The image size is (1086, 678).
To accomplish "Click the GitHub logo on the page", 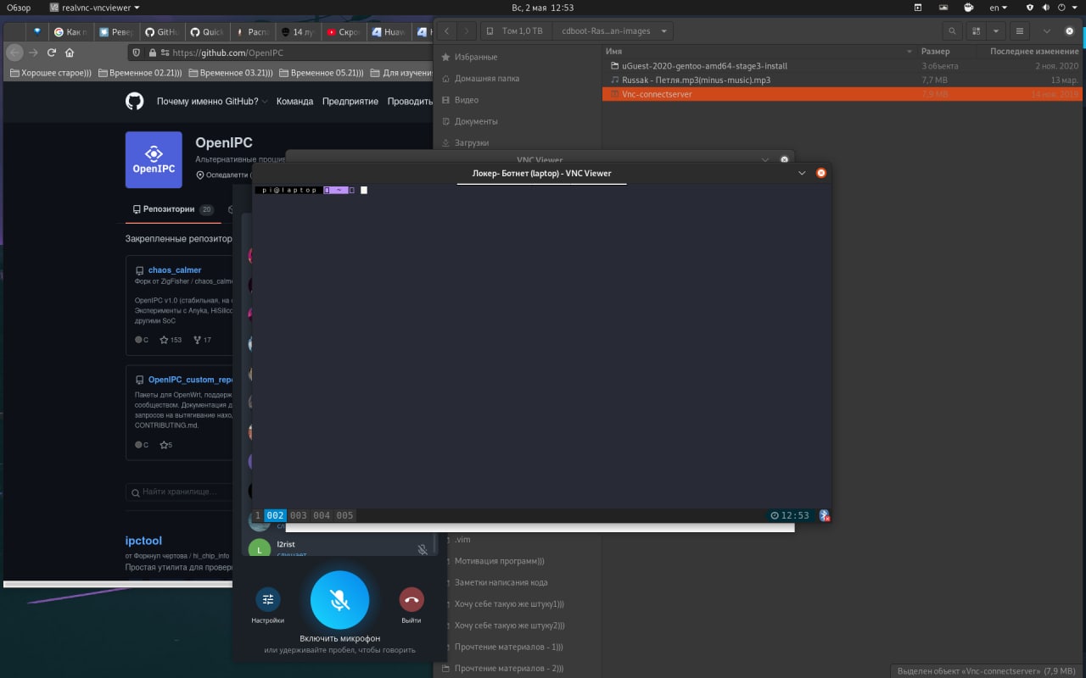I will point(135,102).
